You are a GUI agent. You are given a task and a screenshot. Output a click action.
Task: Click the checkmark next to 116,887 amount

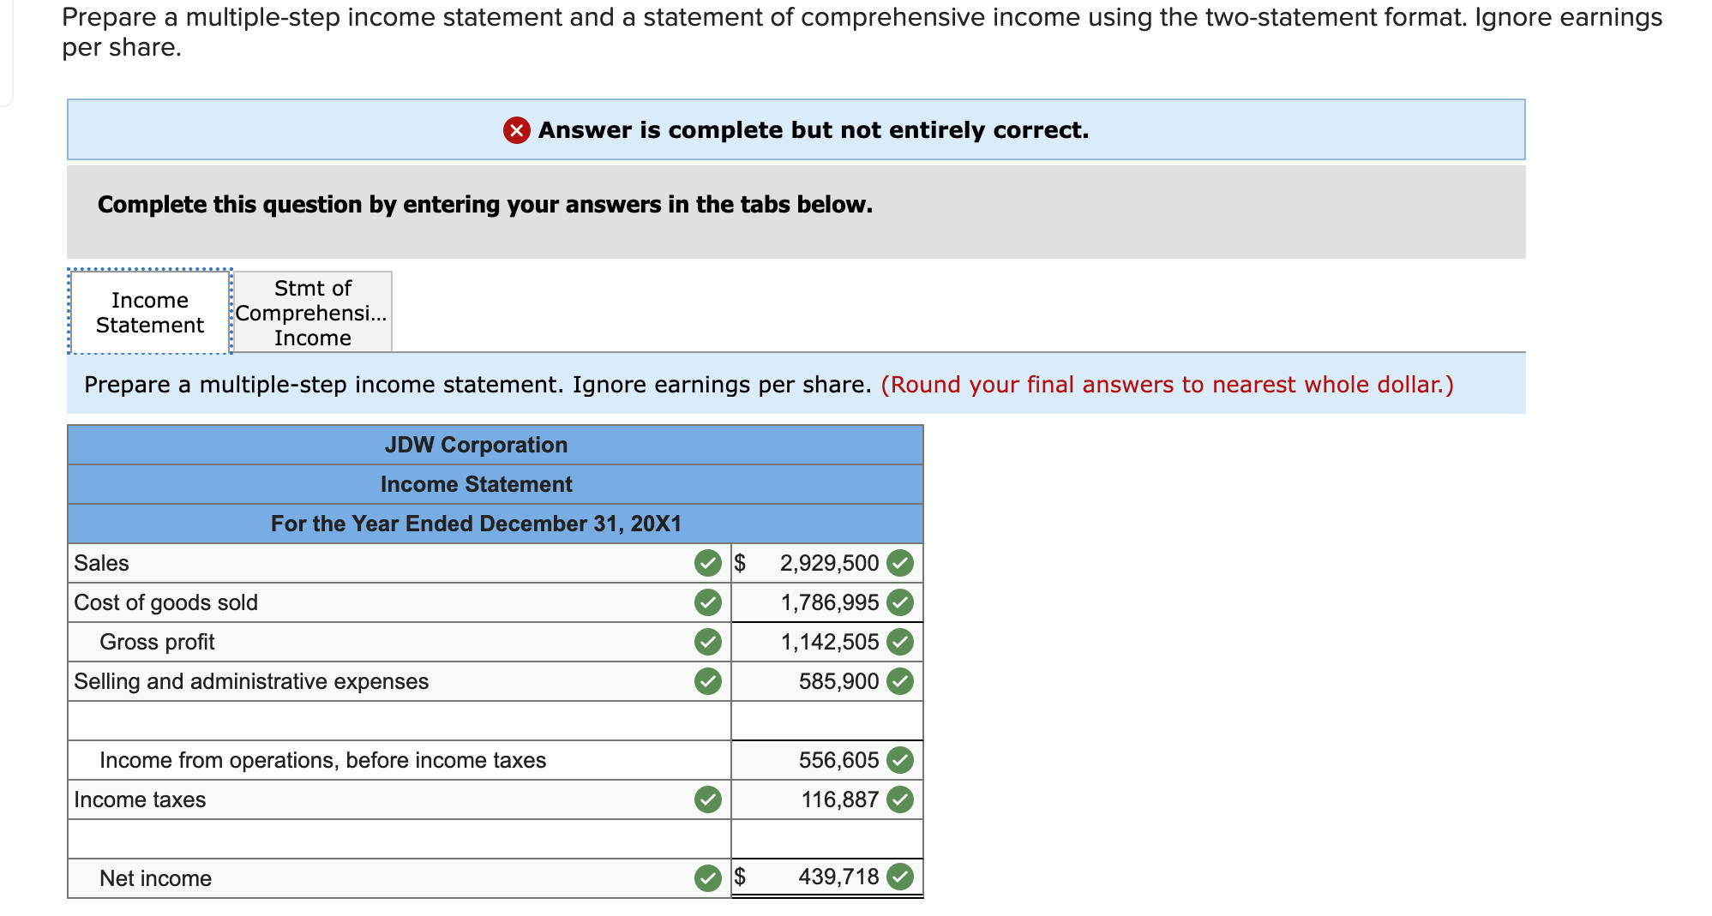coord(899,799)
